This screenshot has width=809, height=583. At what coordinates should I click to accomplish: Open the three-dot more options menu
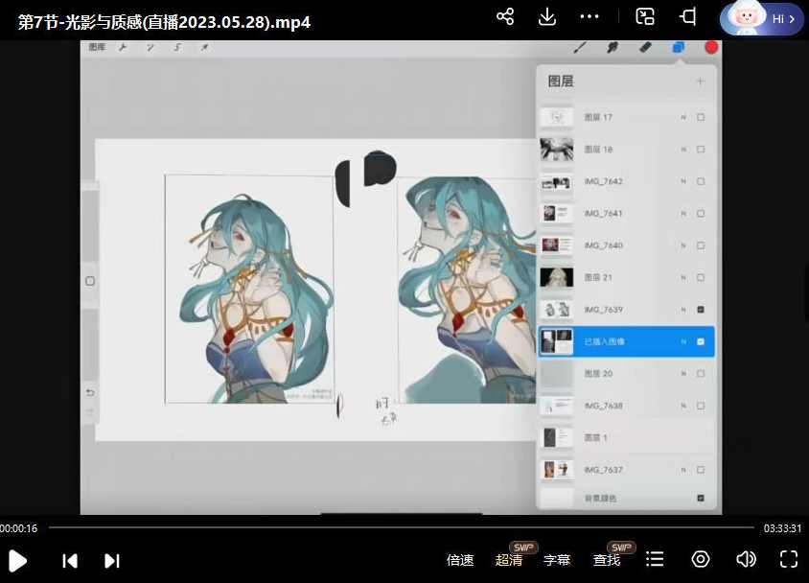589,16
